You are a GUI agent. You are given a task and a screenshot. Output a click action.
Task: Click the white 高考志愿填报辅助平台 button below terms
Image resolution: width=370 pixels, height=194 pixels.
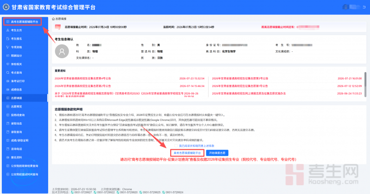[x=187, y=153]
